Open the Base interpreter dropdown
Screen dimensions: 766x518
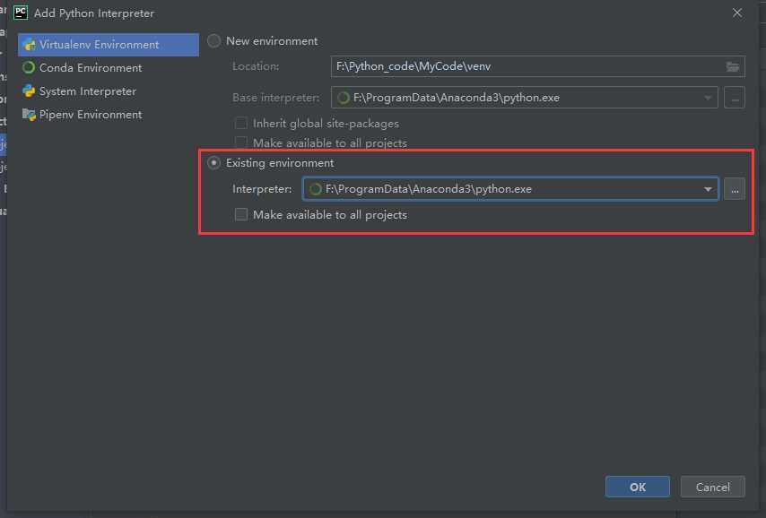point(524,98)
